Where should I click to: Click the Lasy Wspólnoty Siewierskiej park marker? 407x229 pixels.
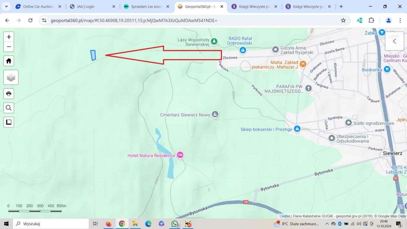[214, 41]
